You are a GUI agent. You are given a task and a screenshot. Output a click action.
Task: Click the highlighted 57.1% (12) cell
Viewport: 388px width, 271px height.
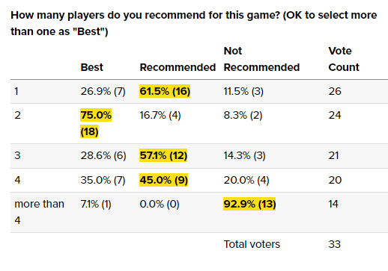163,155
